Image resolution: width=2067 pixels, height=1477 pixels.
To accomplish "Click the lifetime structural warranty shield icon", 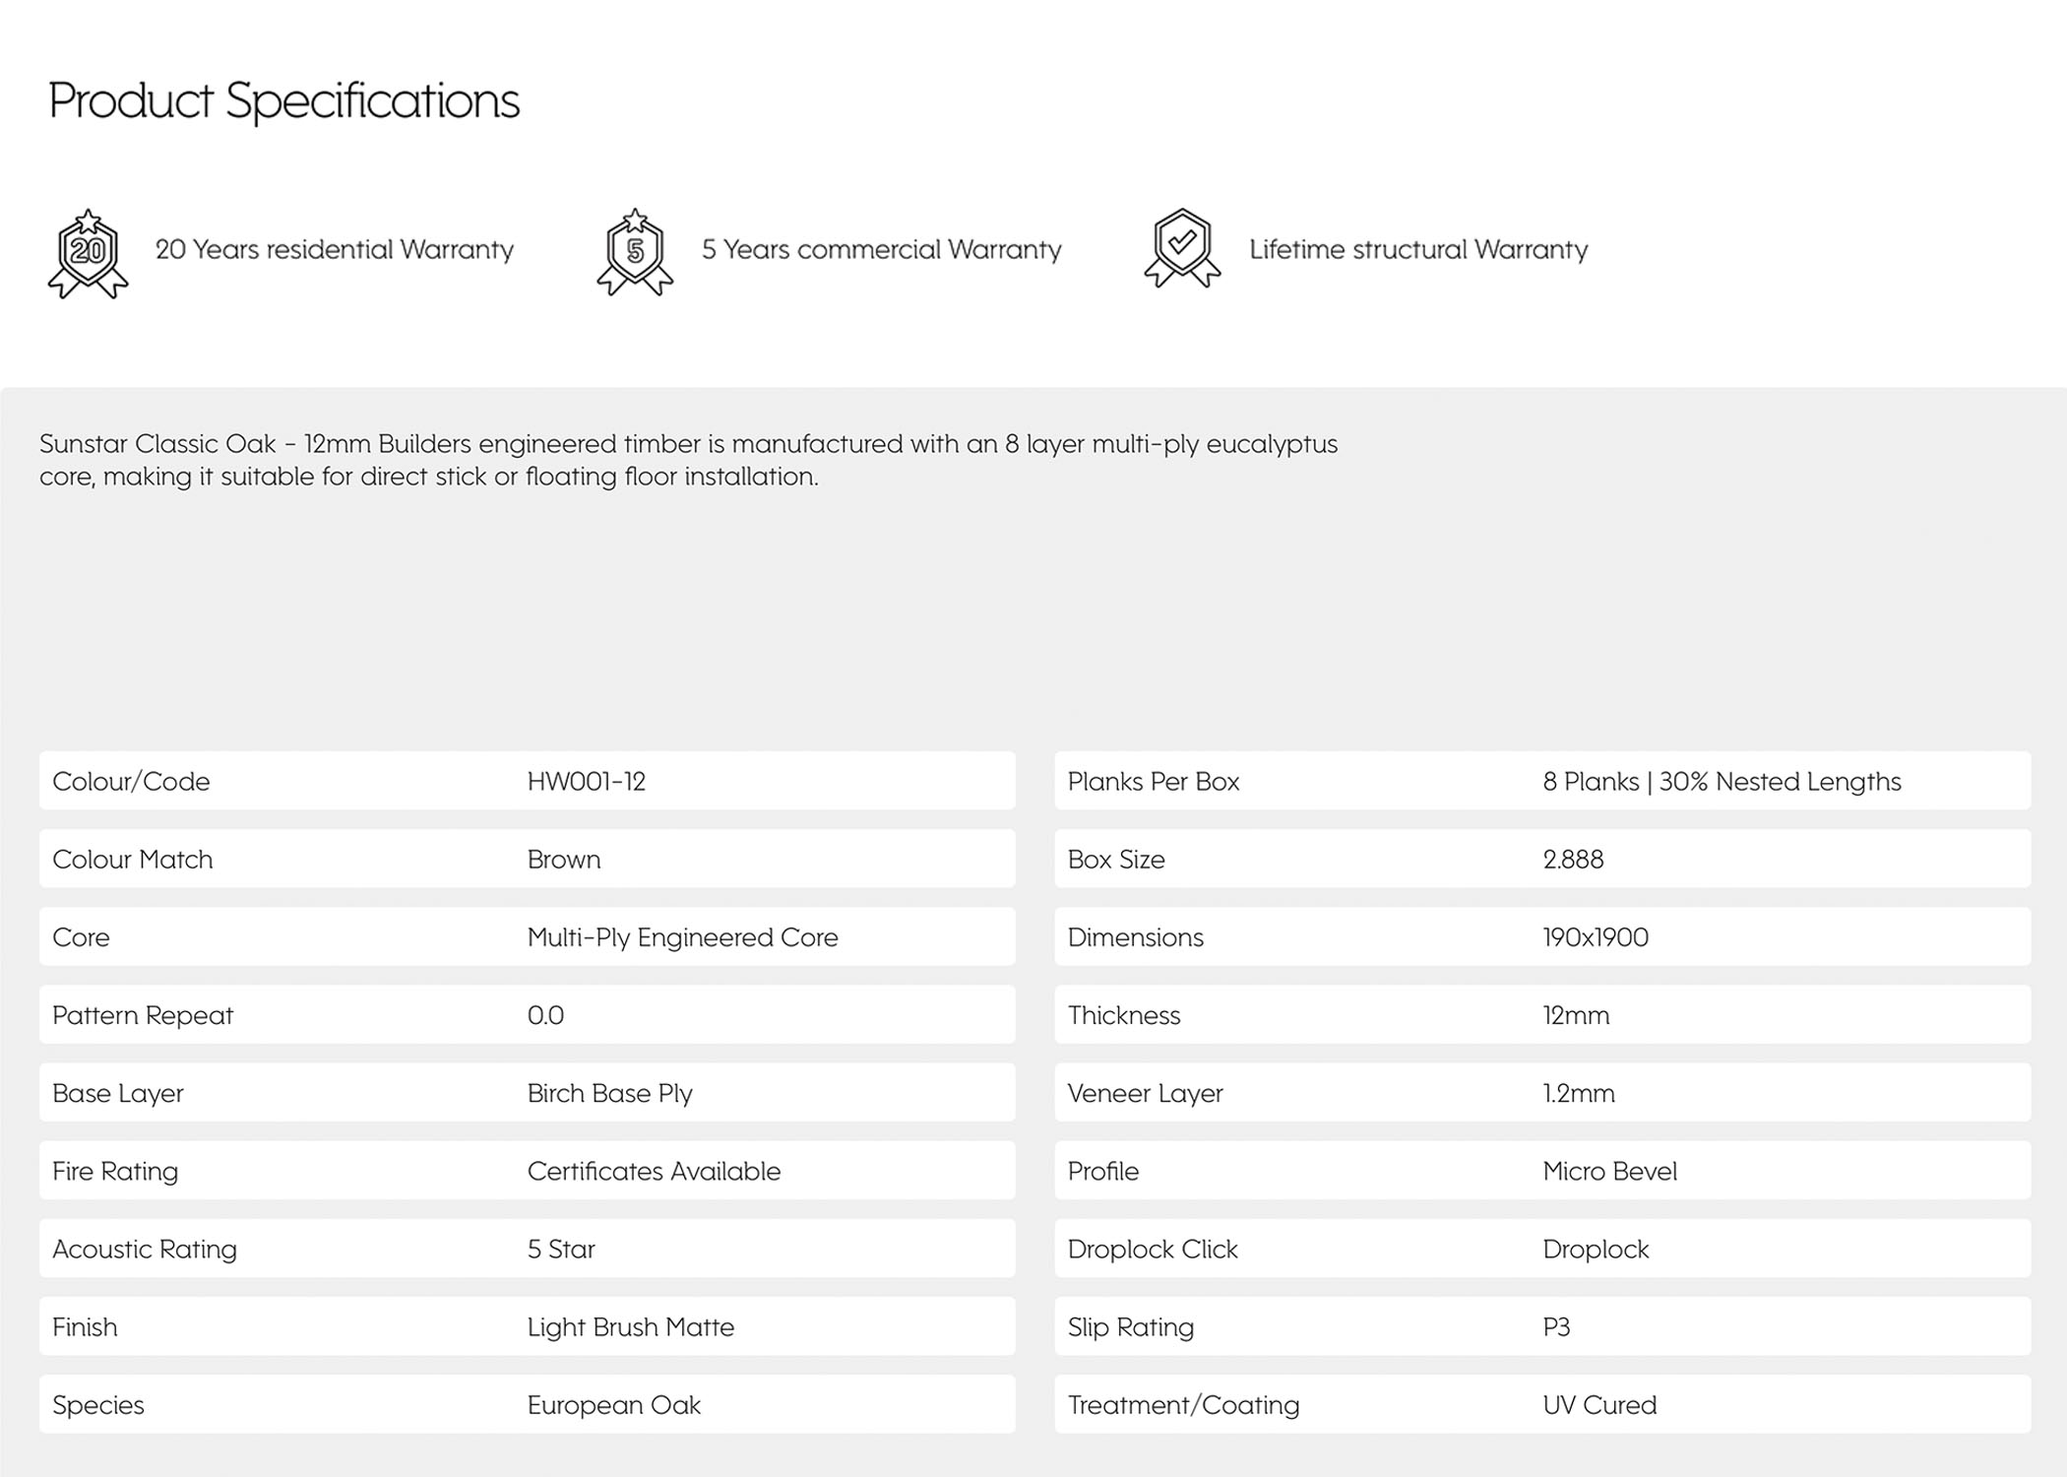I will [x=1182, y=248].
